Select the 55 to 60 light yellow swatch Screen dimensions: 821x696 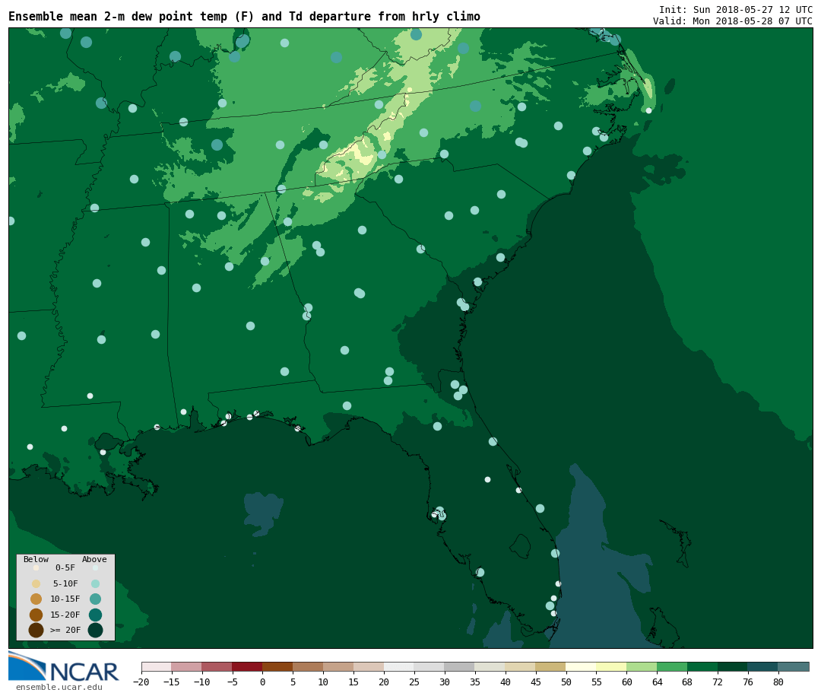tap(612, 666)
